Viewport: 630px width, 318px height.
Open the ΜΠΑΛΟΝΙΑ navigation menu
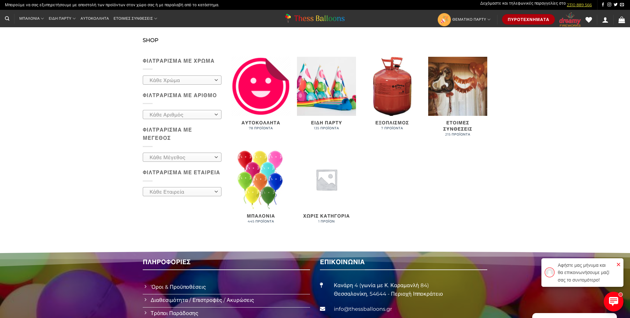[x=31, y=18]
